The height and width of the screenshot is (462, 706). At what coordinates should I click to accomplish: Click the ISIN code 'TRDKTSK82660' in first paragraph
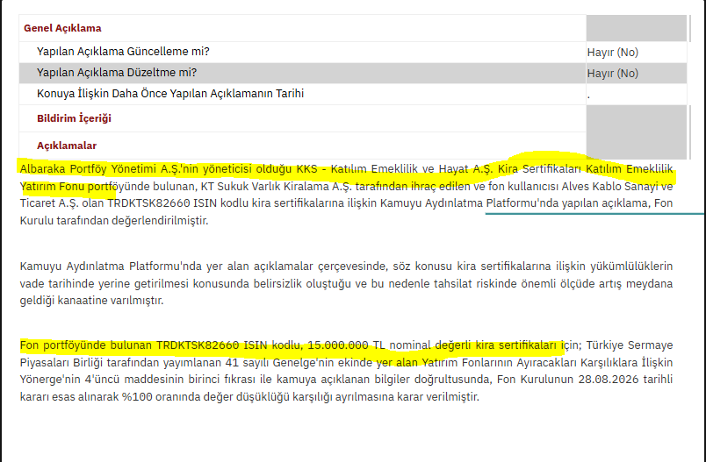[x=148, y=203]
